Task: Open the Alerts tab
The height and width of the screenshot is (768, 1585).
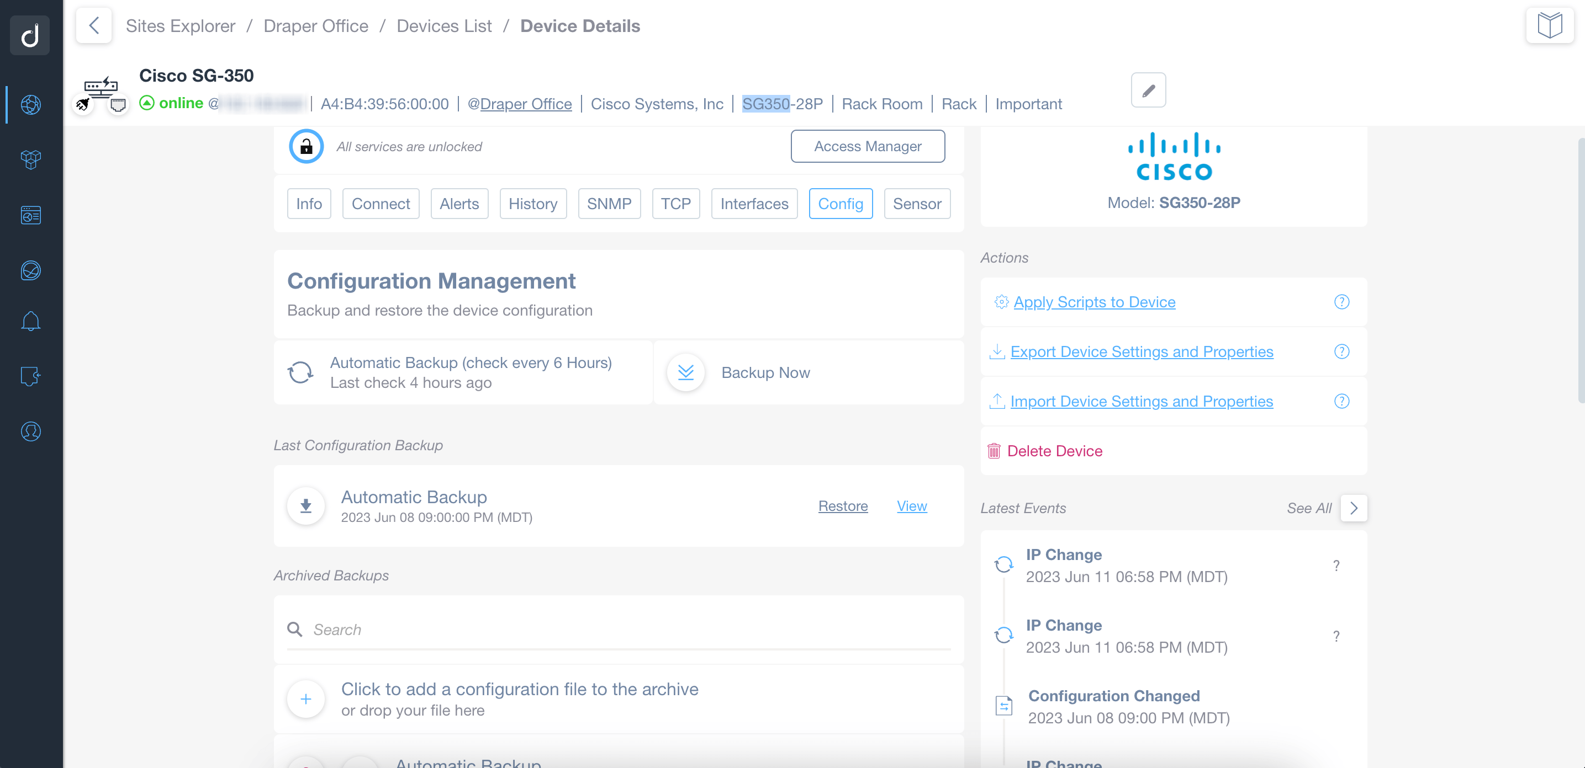Action: [459, 204]
